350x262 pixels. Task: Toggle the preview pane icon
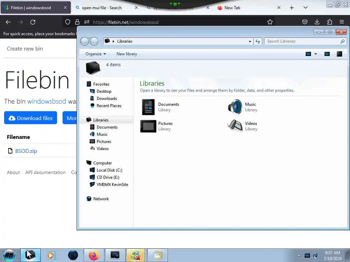click(327, 54)
